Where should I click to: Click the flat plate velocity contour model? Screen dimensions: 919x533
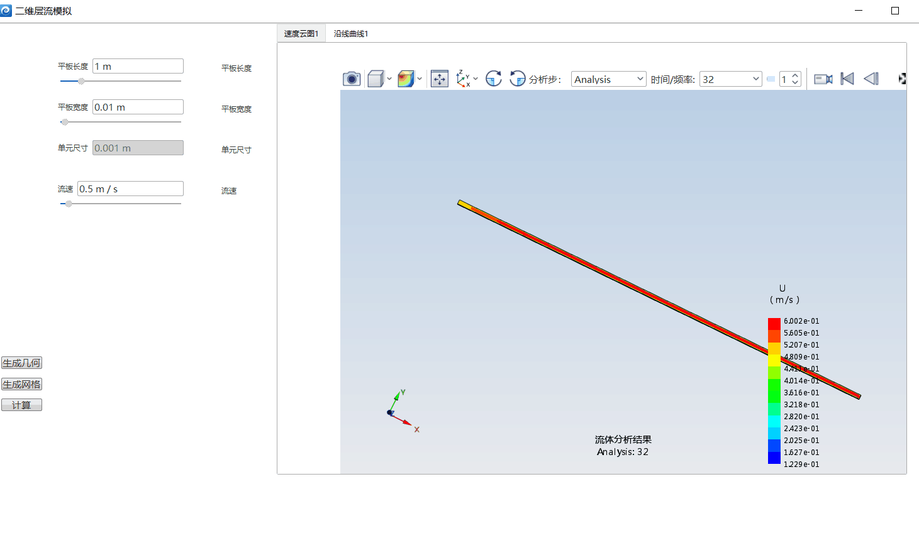[659, 299]
